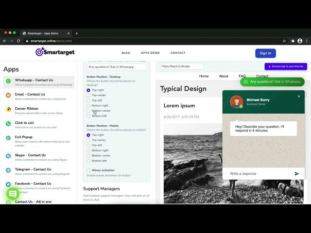Click the browser forward arrow

pos(11,41)
